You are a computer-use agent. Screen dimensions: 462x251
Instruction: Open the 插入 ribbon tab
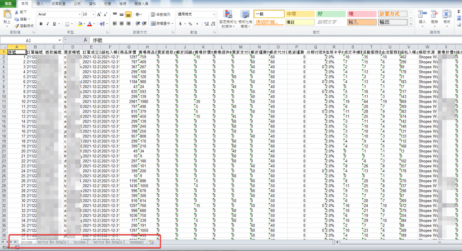[x=40, y=3]
